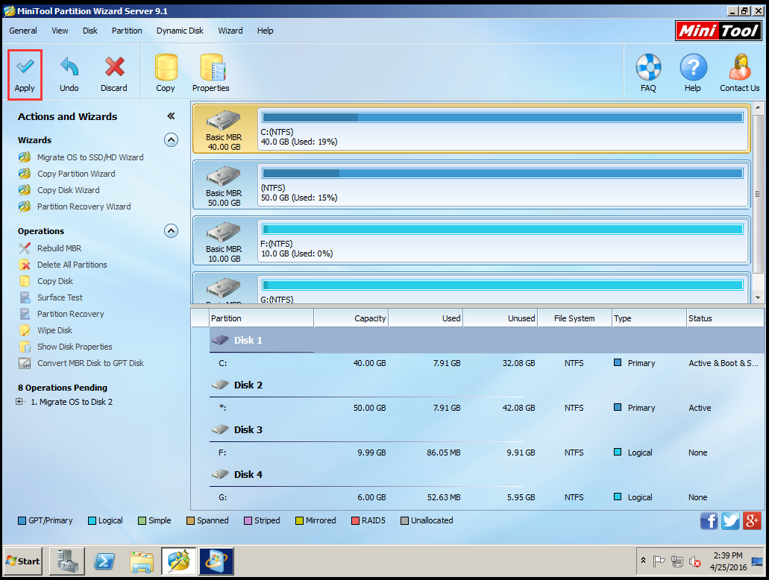
Task: Select the 40.00 GB Basic MBR disk icon
Action: 224,120
